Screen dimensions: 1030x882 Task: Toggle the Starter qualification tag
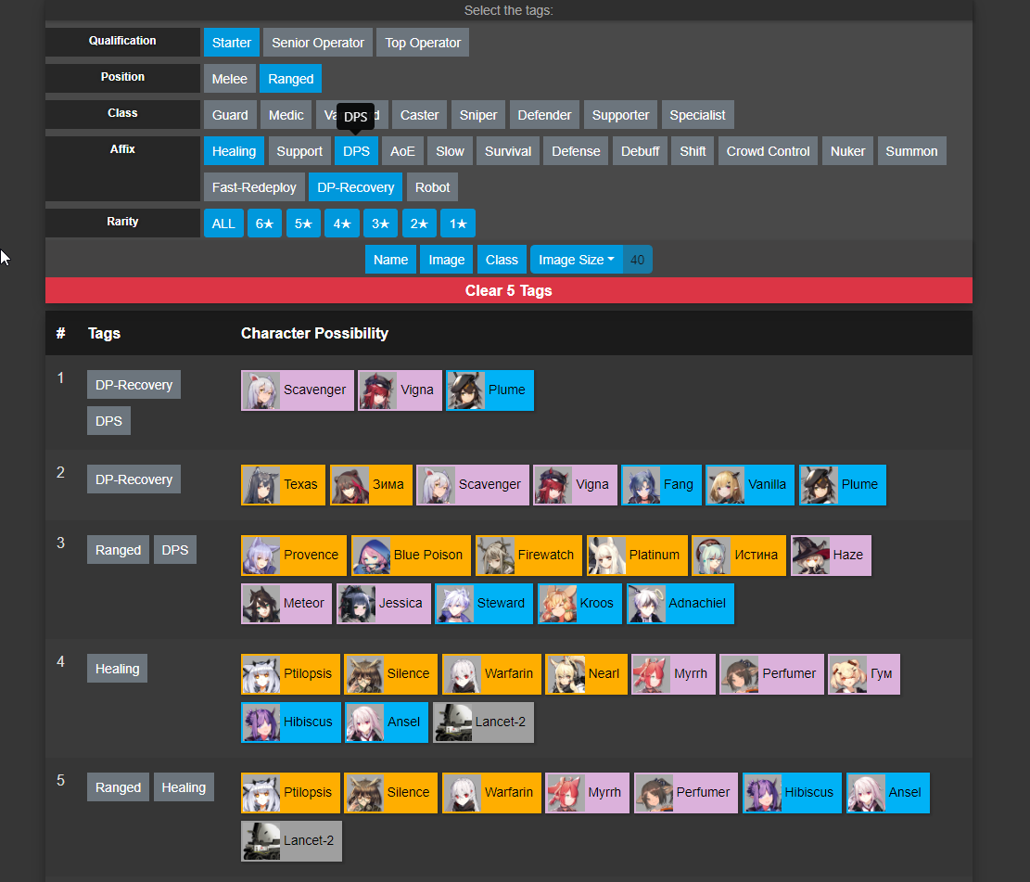[x=231, y=43]
